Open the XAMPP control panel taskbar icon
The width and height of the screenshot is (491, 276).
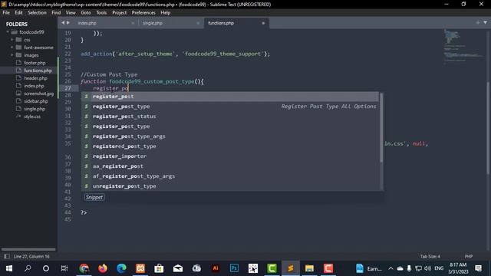click(140, 268)
